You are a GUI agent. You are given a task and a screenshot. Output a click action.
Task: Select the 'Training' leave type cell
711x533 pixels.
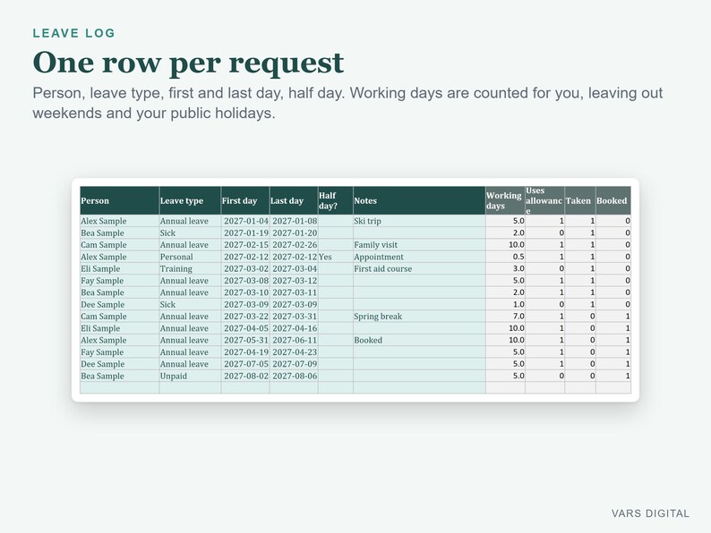(190, 268)
